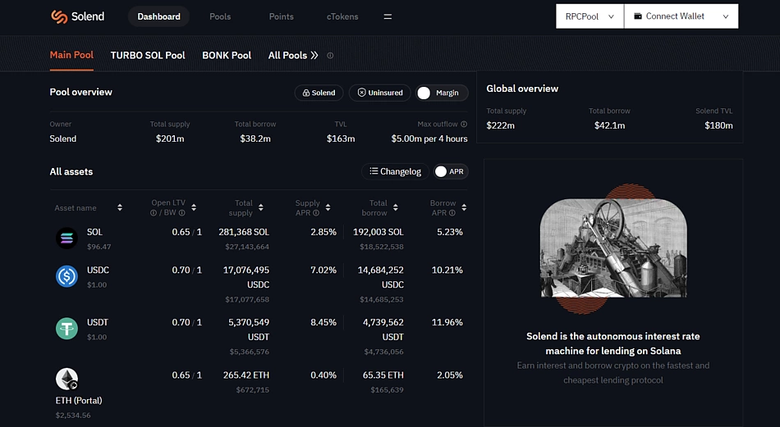Screen dimensions: 780x427
Task: Open the RPCPool dropdown
Action: click(590, 16)
